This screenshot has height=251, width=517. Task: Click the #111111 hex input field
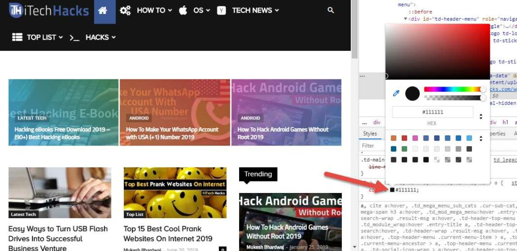(x=433, y=112)
